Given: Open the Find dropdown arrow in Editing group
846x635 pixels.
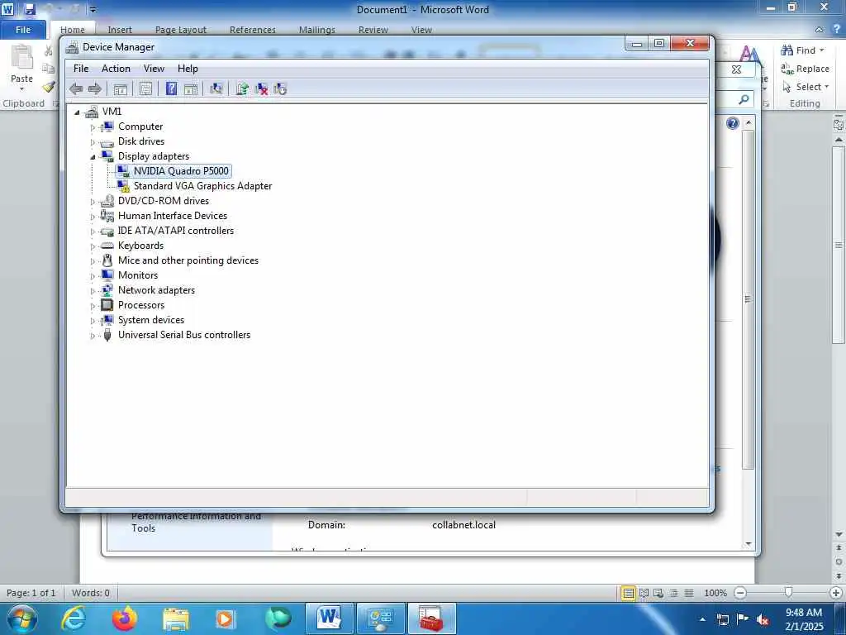Looking at the screenshot, I should [822, 50].
